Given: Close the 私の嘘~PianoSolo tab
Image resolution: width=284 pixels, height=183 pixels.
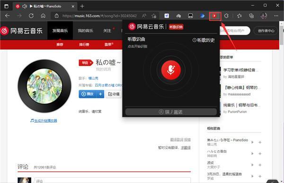Looking at the screenshot, I should (73, 6).
